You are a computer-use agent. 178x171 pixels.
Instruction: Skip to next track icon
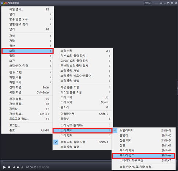pyautogui.click(x=18, y=167)
